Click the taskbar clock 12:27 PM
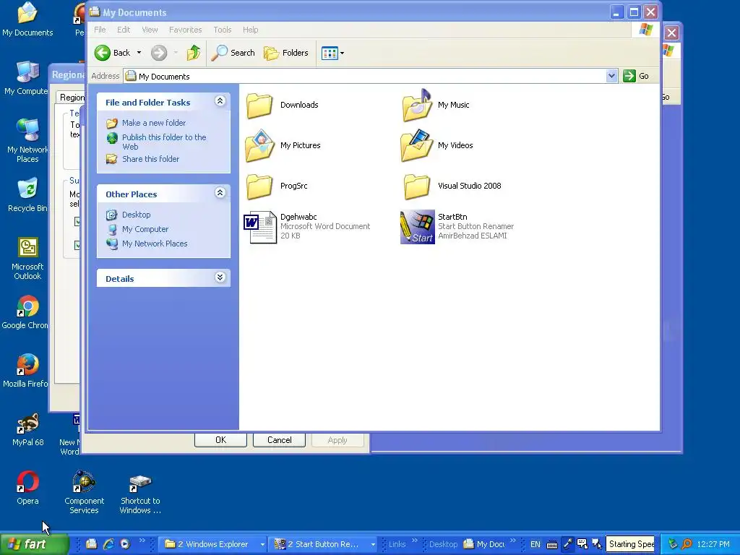The width and height of the screenshot is (740, 555). [x=713, y=544]
